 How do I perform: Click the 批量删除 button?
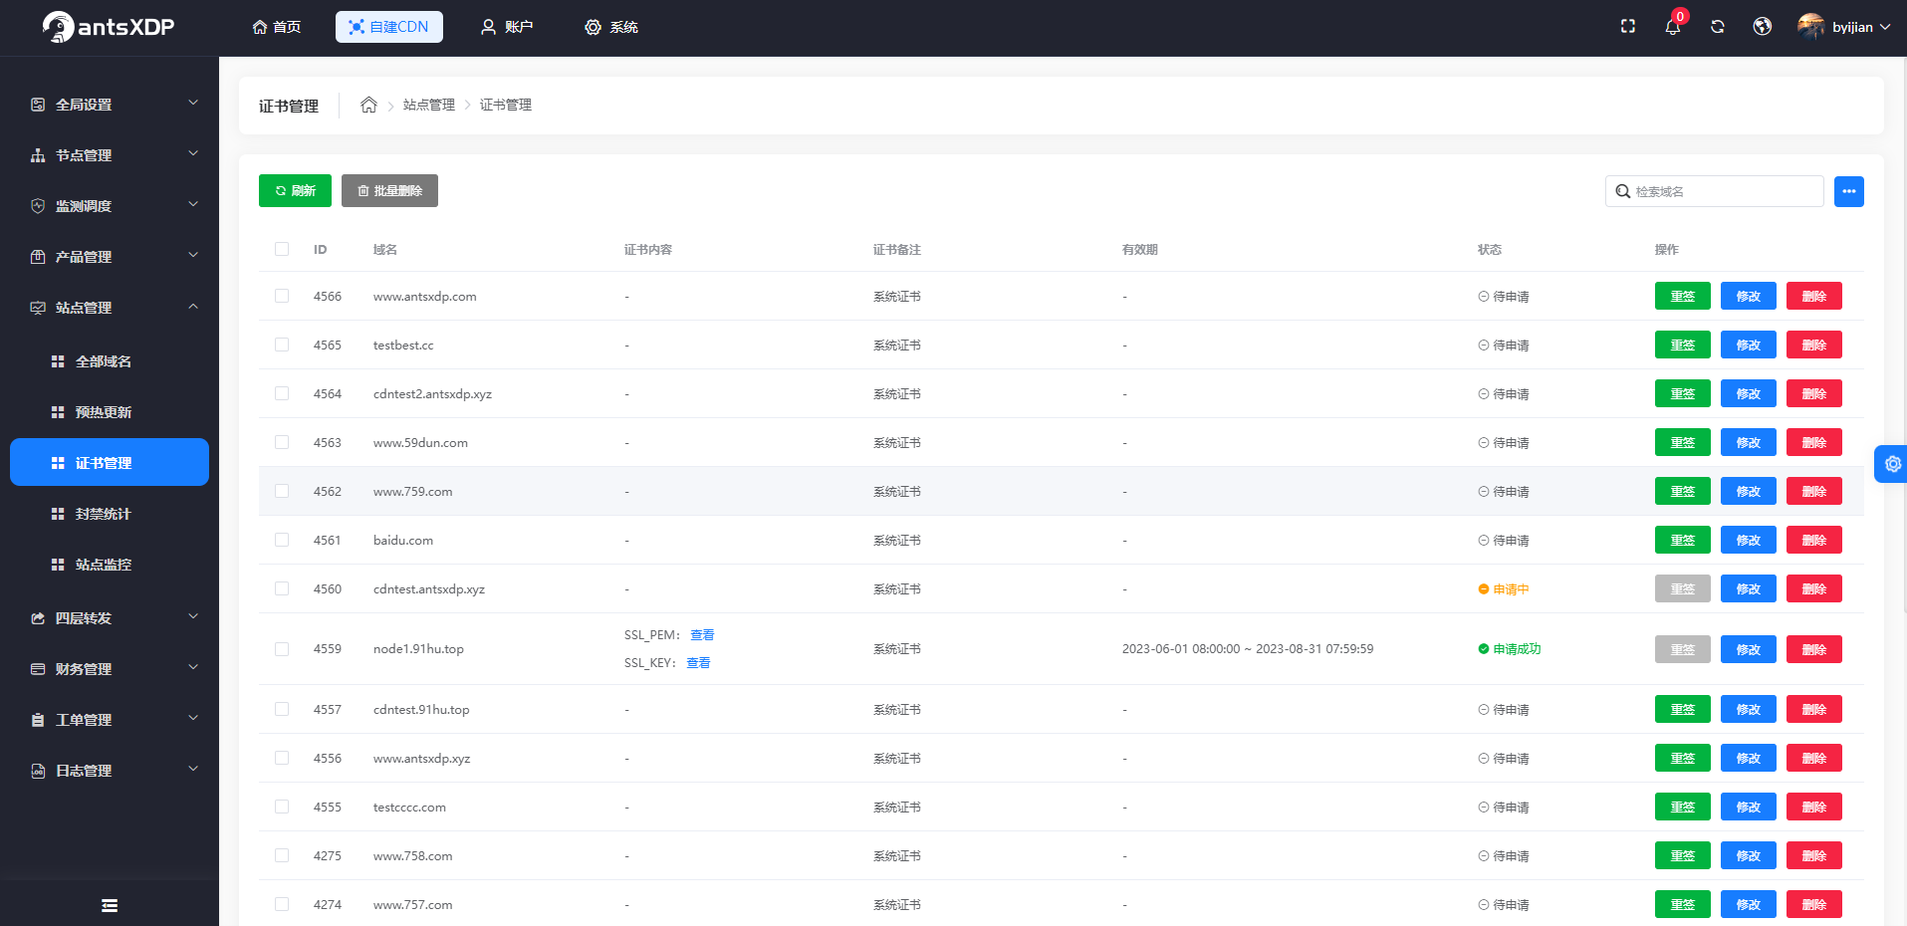389,191
